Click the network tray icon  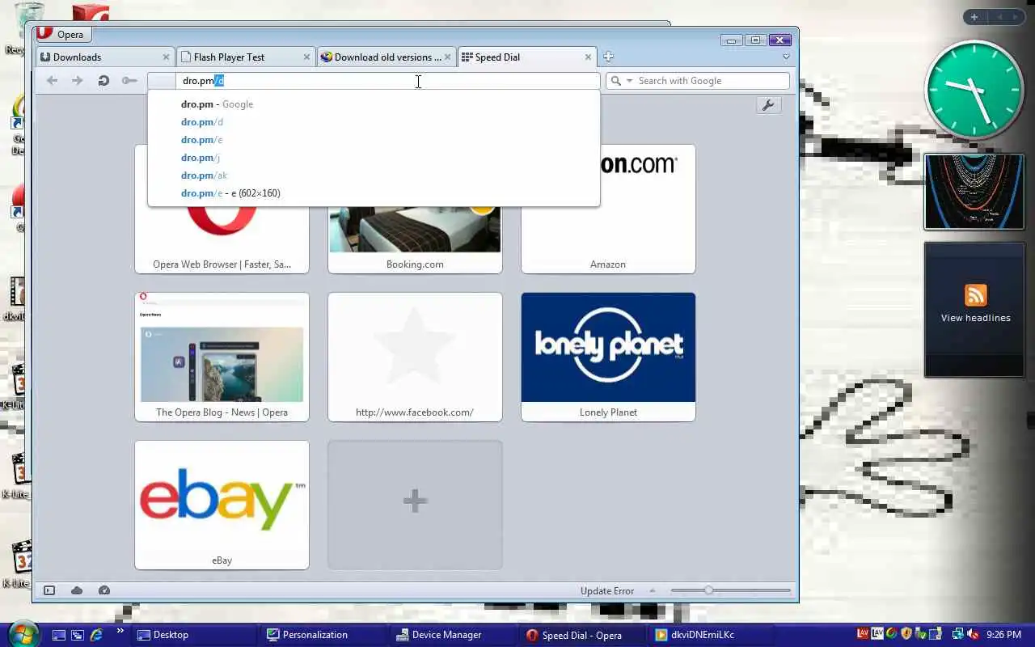pyautogui.click(x=957, y=635)
